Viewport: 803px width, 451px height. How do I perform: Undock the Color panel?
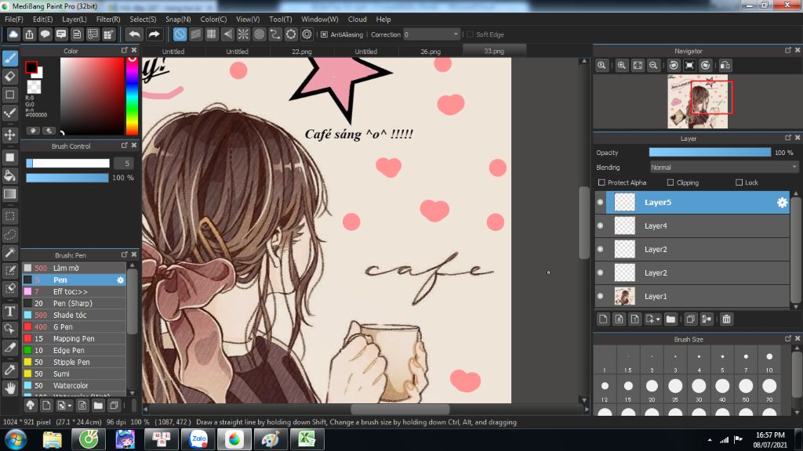[124, 50]
